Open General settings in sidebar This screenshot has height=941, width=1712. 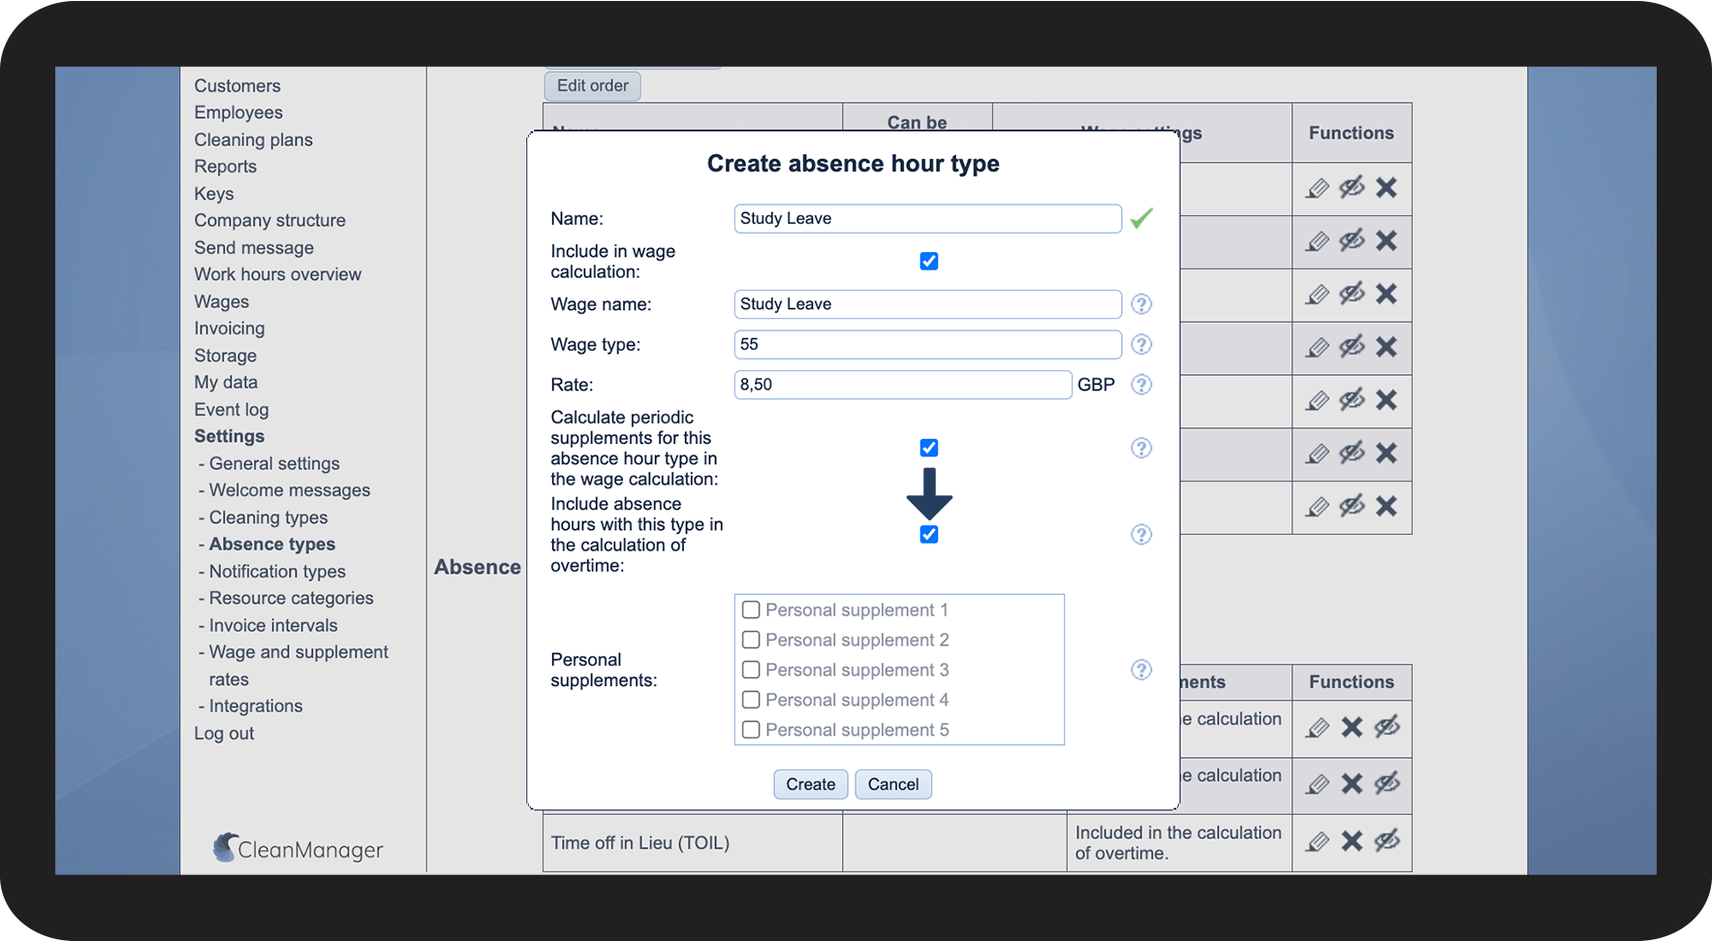[274, 463]
